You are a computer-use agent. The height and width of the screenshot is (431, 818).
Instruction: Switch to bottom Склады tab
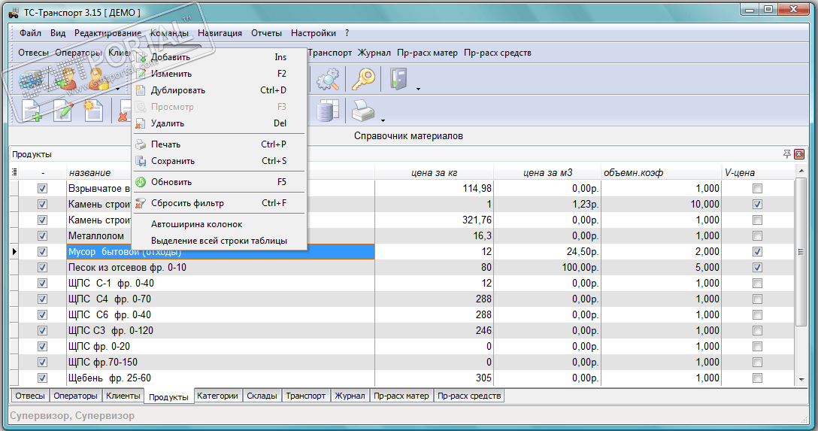(262, 396)
